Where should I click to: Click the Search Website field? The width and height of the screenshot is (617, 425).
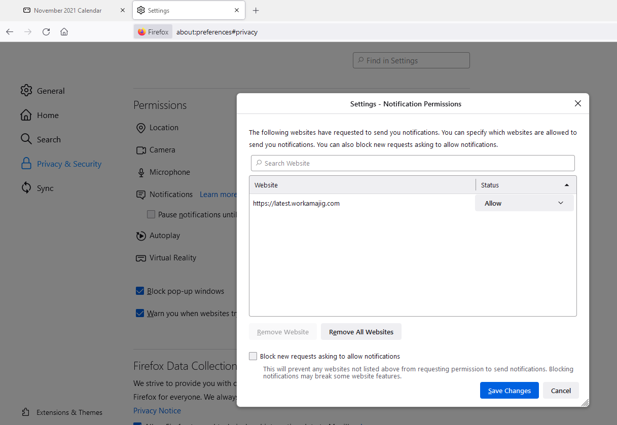[413, 163]
